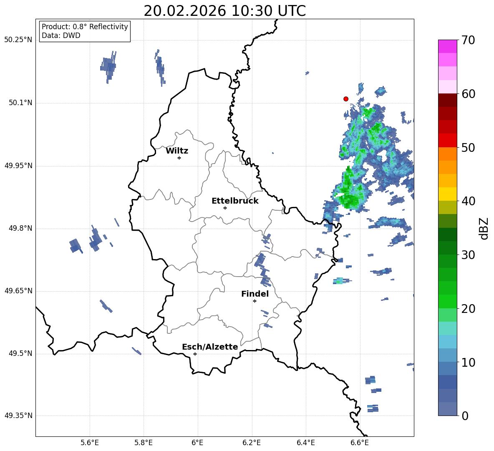Image resolution: width=494 pixels, height=451 pixels.
Task: Click the Esch/Alzette city label
Action: tap(210, 347)
